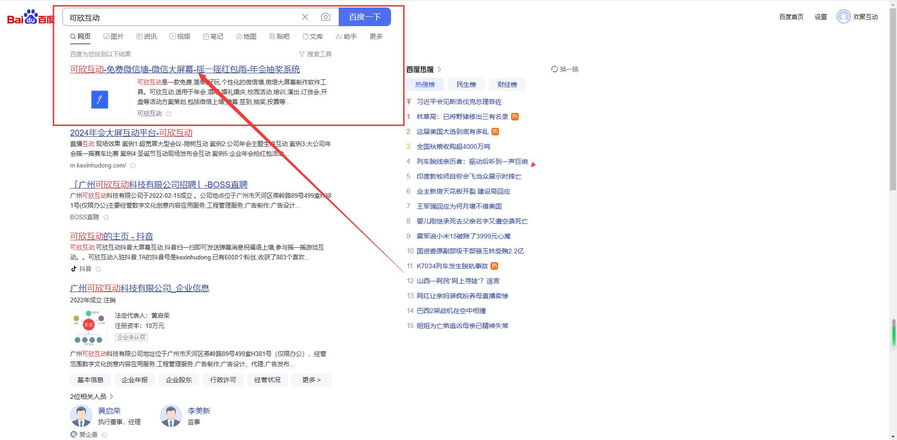
Task: Click the Baidu logo
Action: pos(31,17)
